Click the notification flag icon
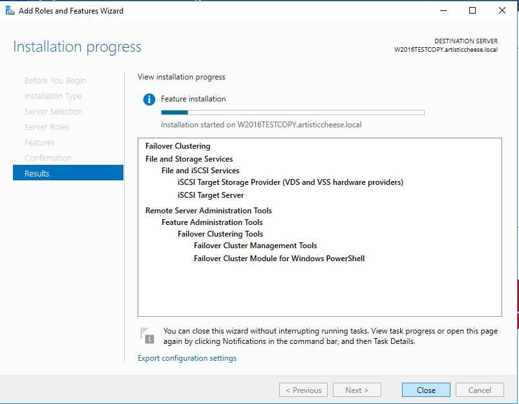Viewport: 519px width, 404px height. click(147, 335)
